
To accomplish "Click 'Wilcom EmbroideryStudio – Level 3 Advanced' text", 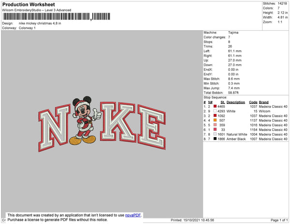I will pyautogui.click(x=37, y=10).
